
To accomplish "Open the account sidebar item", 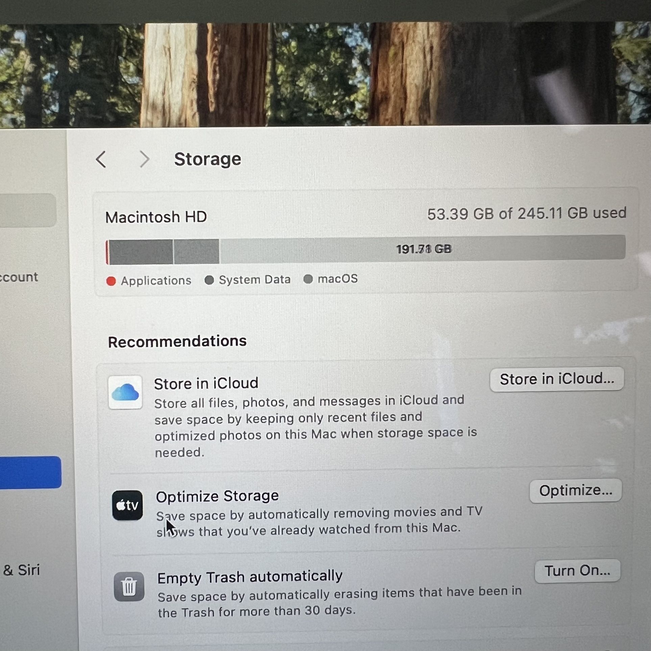I will [19, 277].
